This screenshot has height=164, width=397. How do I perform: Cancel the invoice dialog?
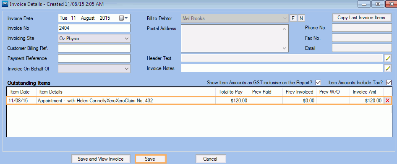point(210,159)
